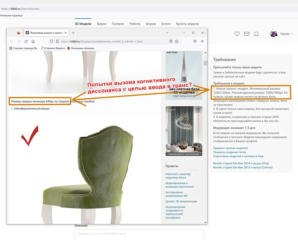Open Сервисы Яндекса bookmarks folder
Viewport: 298px width, 240px height.
point(53,48)
